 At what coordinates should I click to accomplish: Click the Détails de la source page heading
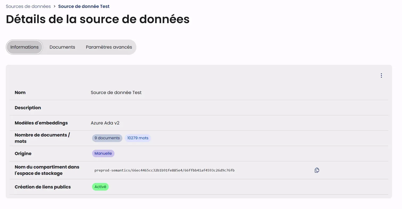click(98, 19)
